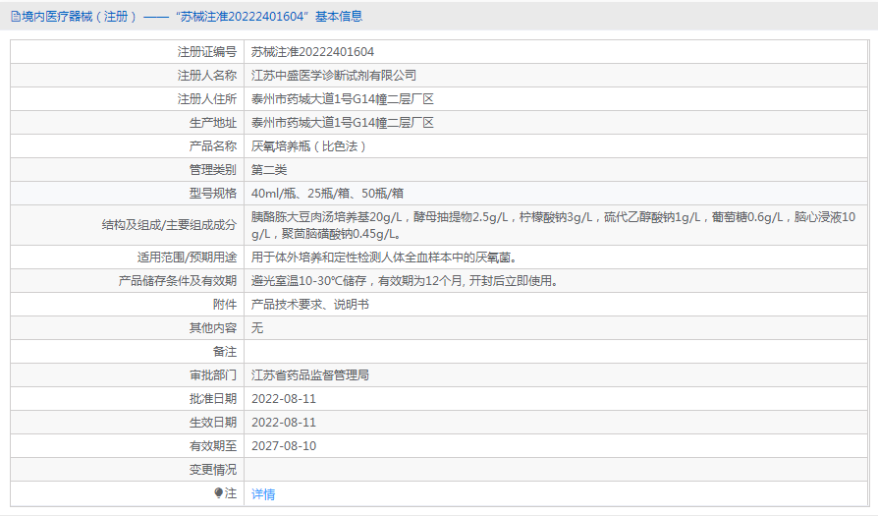This screenshot has width=878, height=516.
Task: Click the lightbulb icon next to 注
Action: [x=218, y=493]
